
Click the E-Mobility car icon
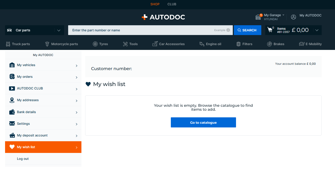click(301, 44)
